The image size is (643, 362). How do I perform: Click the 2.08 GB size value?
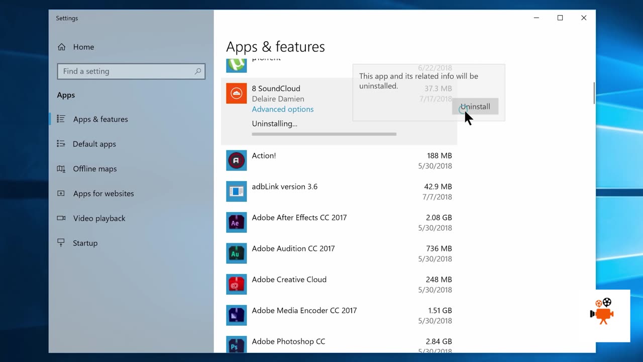tap(439, 218)
